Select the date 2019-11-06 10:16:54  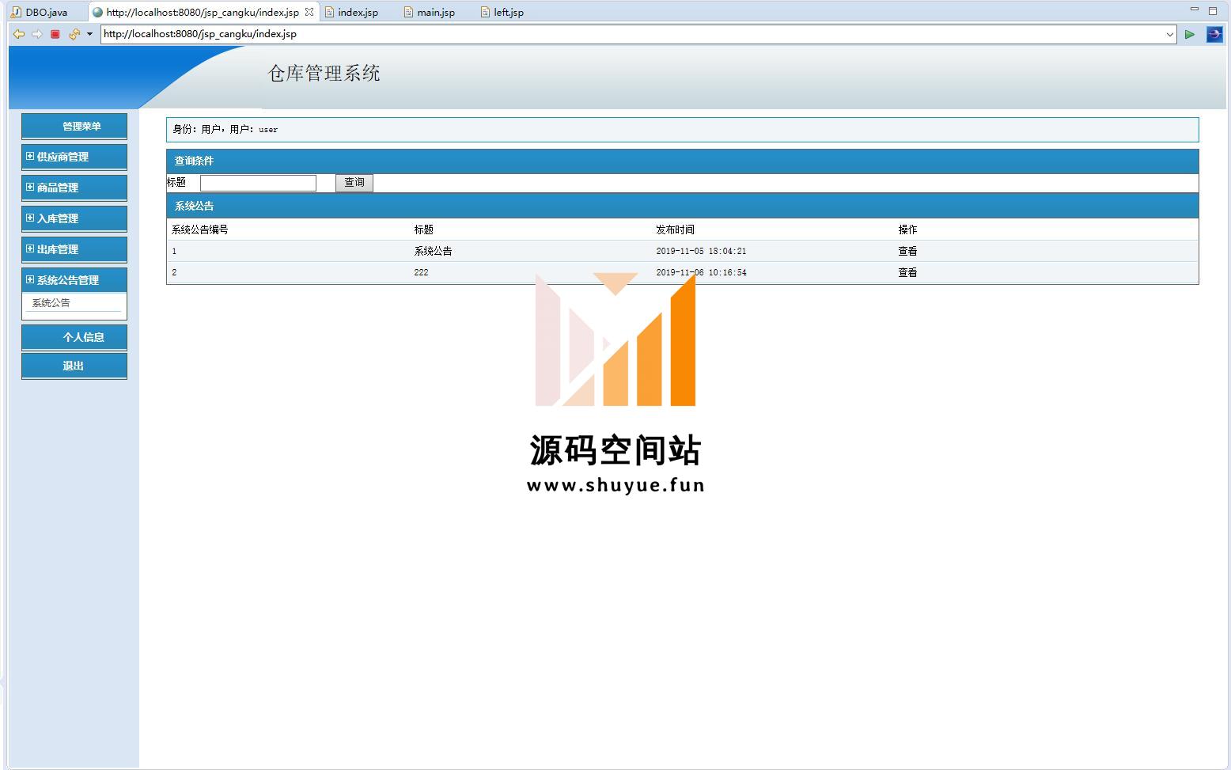pyautogui.click(x=701, y=272)
